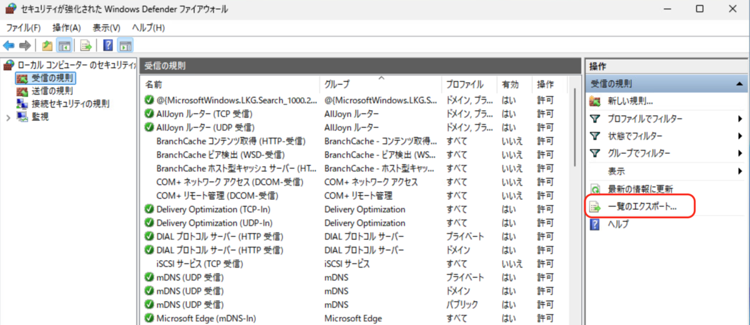Sort by the 操作 column header

pos(549,84)
